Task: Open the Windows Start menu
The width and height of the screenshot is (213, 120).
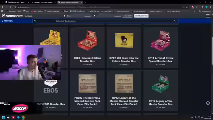Action: [x=4, y=117]
